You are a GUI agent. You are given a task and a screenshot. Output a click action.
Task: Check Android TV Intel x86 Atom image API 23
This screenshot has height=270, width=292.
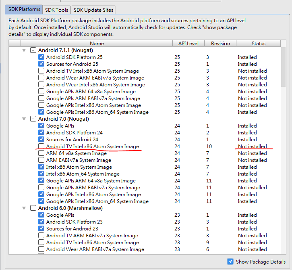[41, 242]
